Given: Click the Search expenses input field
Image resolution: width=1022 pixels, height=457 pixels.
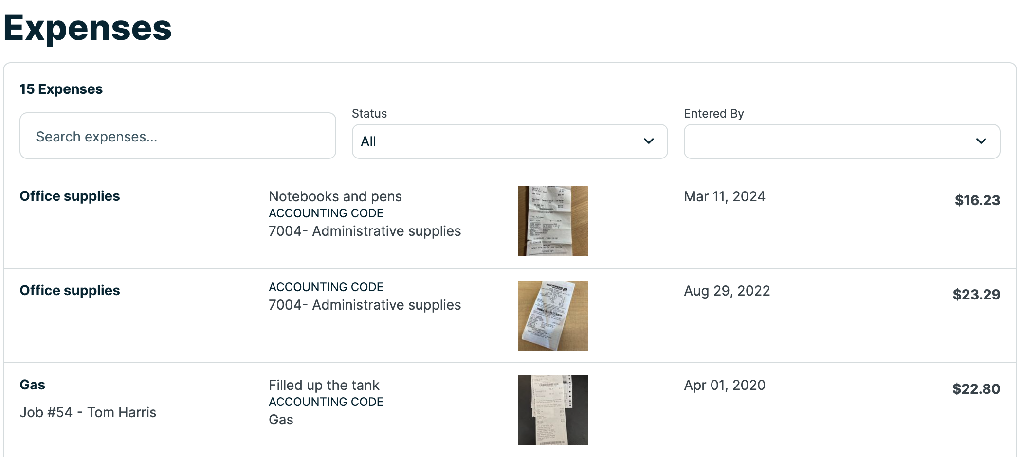Looking at the screenshot, I should pos(178,136).
